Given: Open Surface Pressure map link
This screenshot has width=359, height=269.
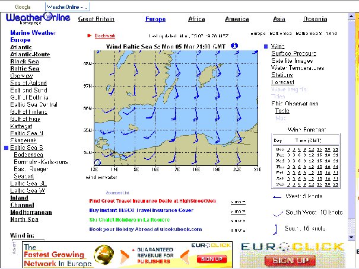Looking at the screenshot, I should click(x=293, y=53).
